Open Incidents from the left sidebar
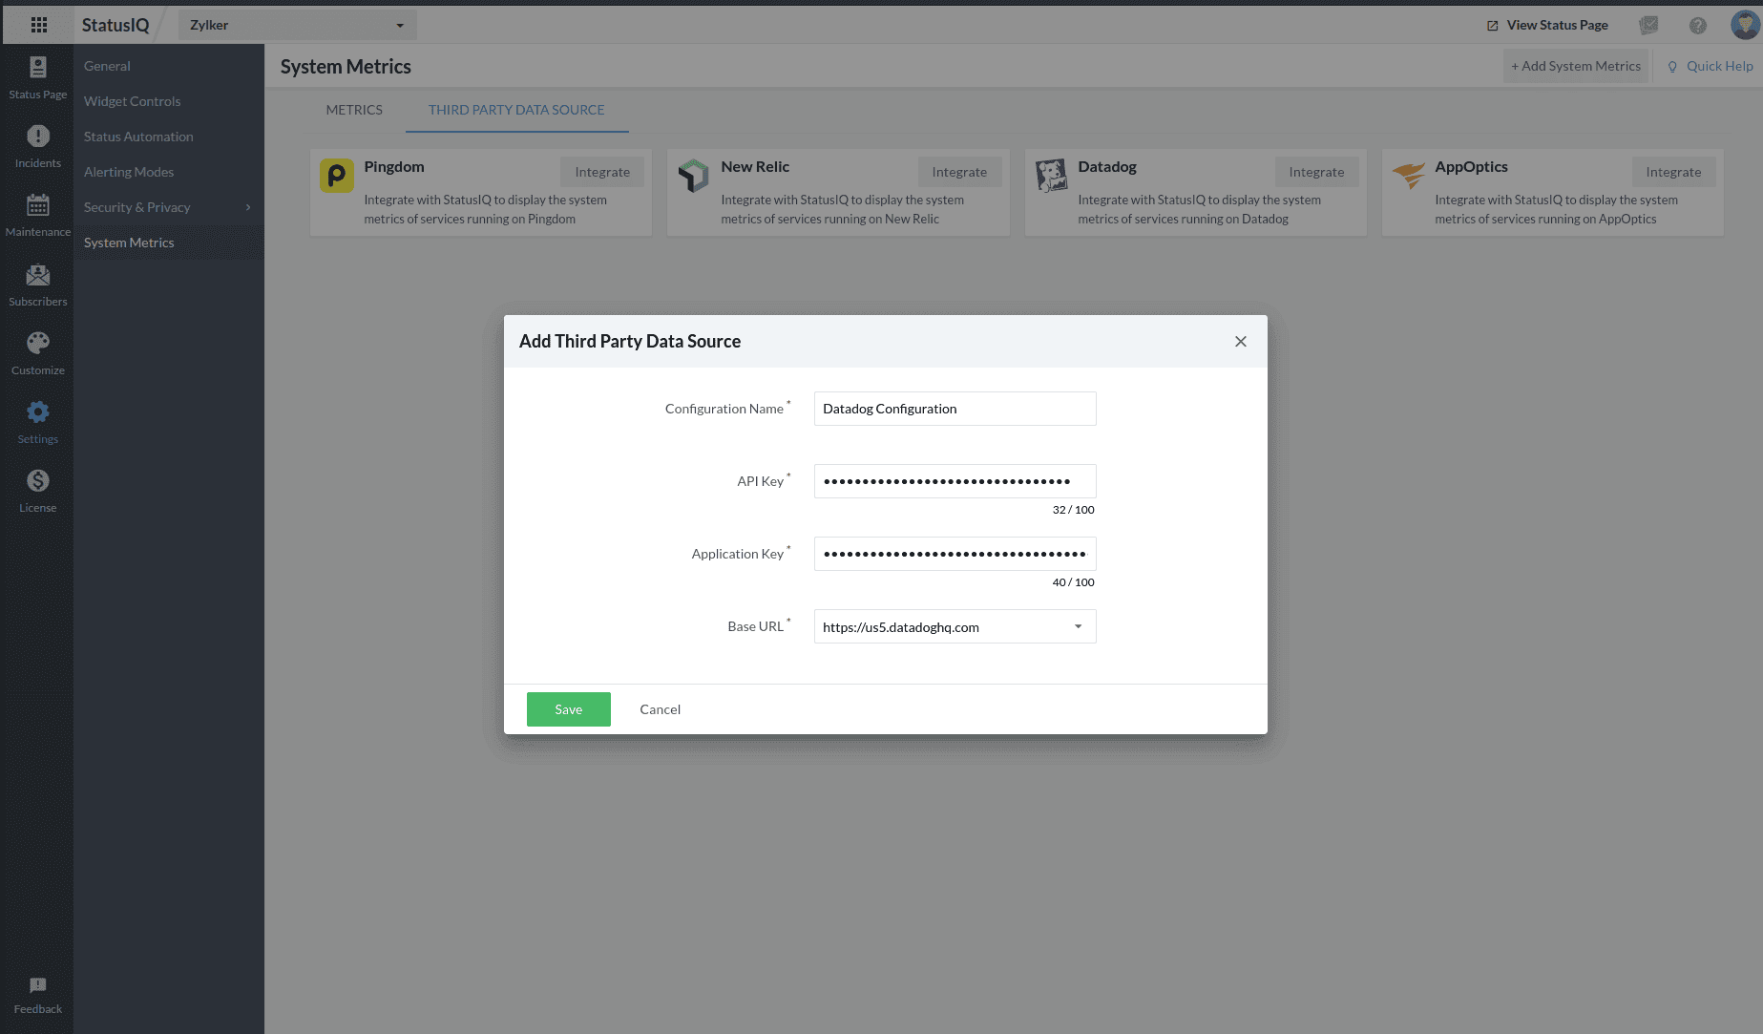The height and width of the screenshot is (1034, 1763). tap(38, 146)
